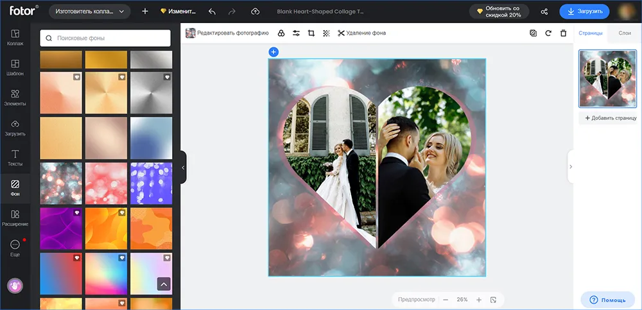Open the adjust sliders tool
The width and height of the screenshot is (642, 310).
[296, 33]
